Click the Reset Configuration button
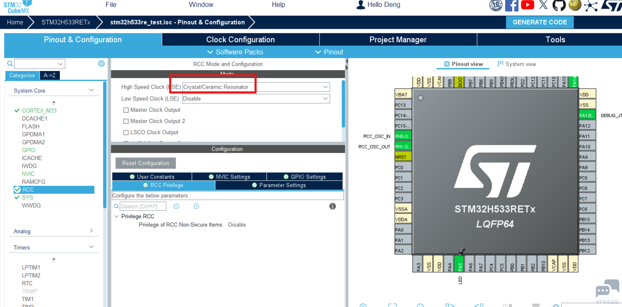 click(146, 163)
